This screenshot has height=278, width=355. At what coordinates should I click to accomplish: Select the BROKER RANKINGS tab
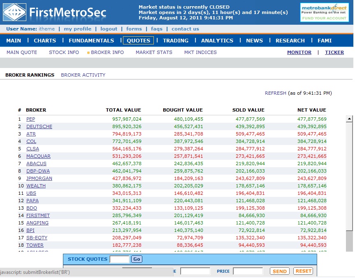30,75
